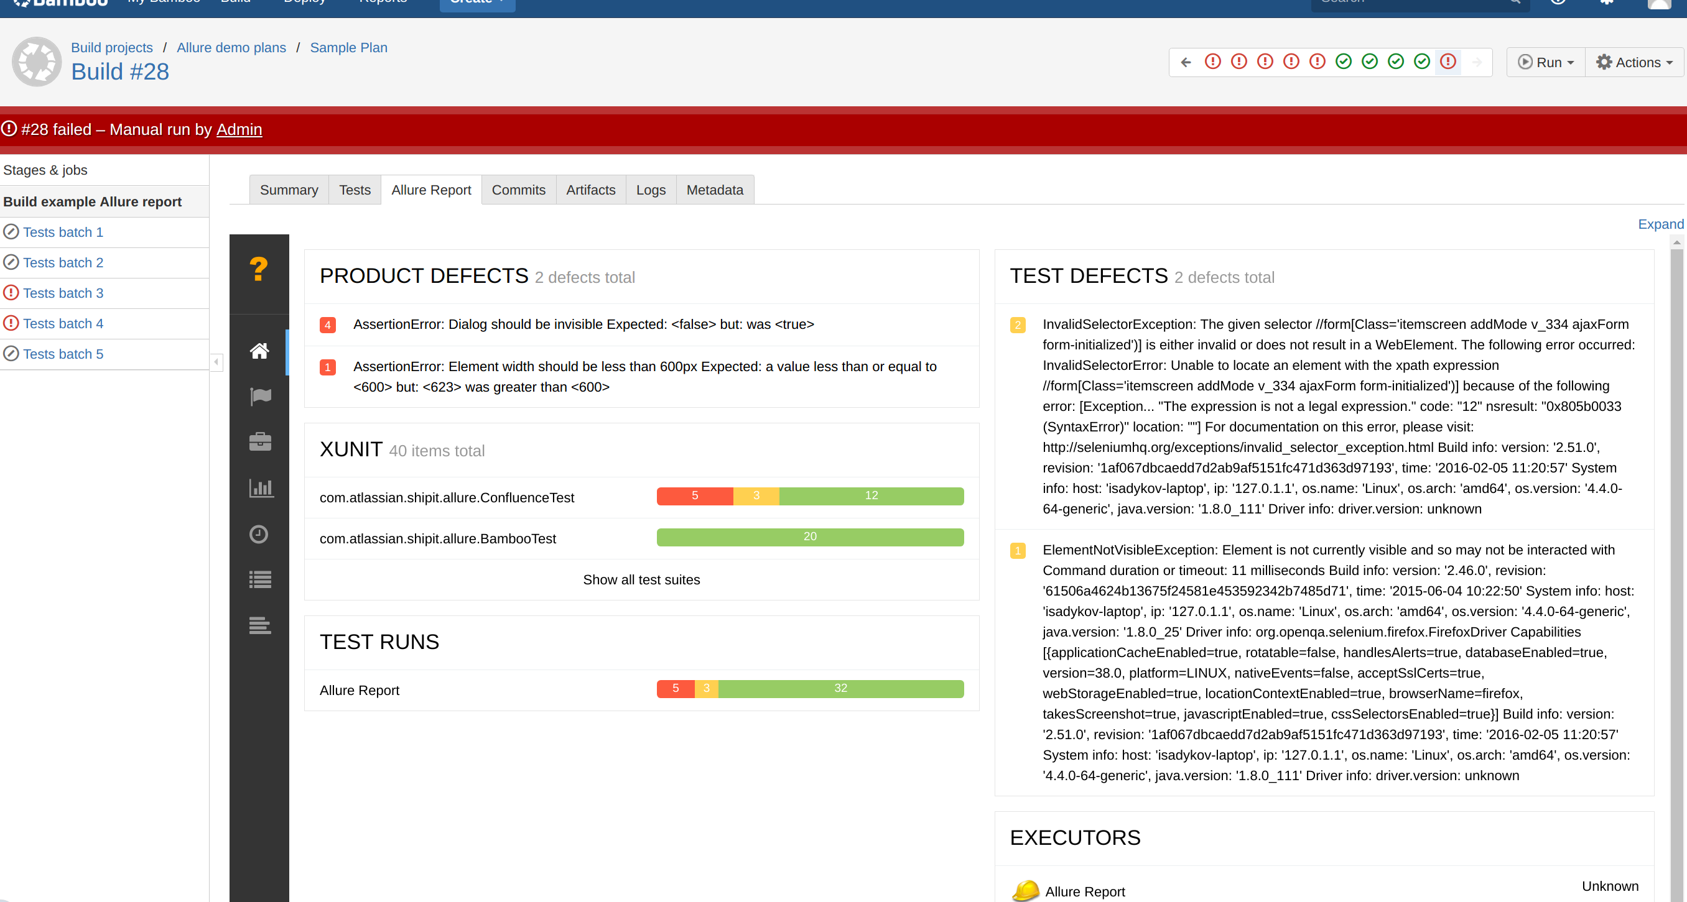
Task: Click the Admin user link in banner
Action: 239,129
